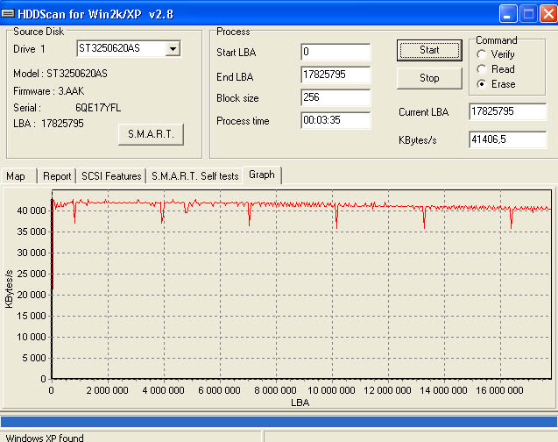
Task: Click the Start LBA input field
Action: [x=336, y=52]
